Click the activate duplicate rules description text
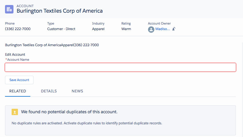 [87, 123]
